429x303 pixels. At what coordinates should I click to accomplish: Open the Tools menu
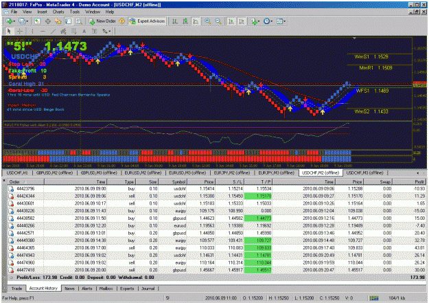tap(74, 12)
